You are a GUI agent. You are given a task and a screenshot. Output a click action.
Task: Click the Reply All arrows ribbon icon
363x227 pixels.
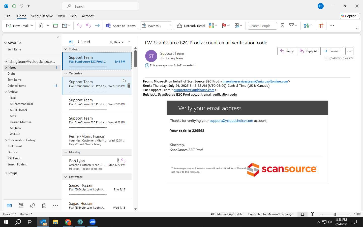pyautogui.click(x=88, y=26)
